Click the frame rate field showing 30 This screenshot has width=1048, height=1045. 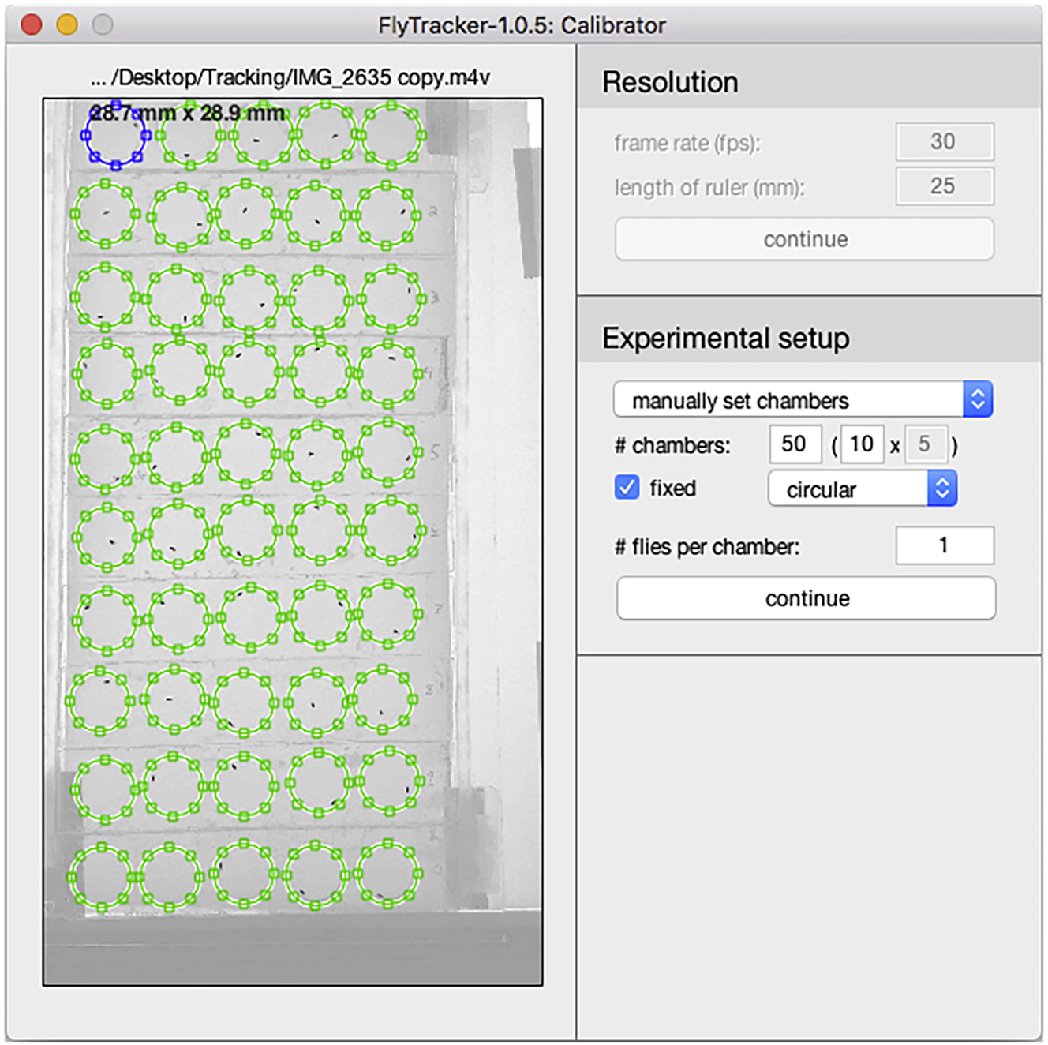[944, 142]
